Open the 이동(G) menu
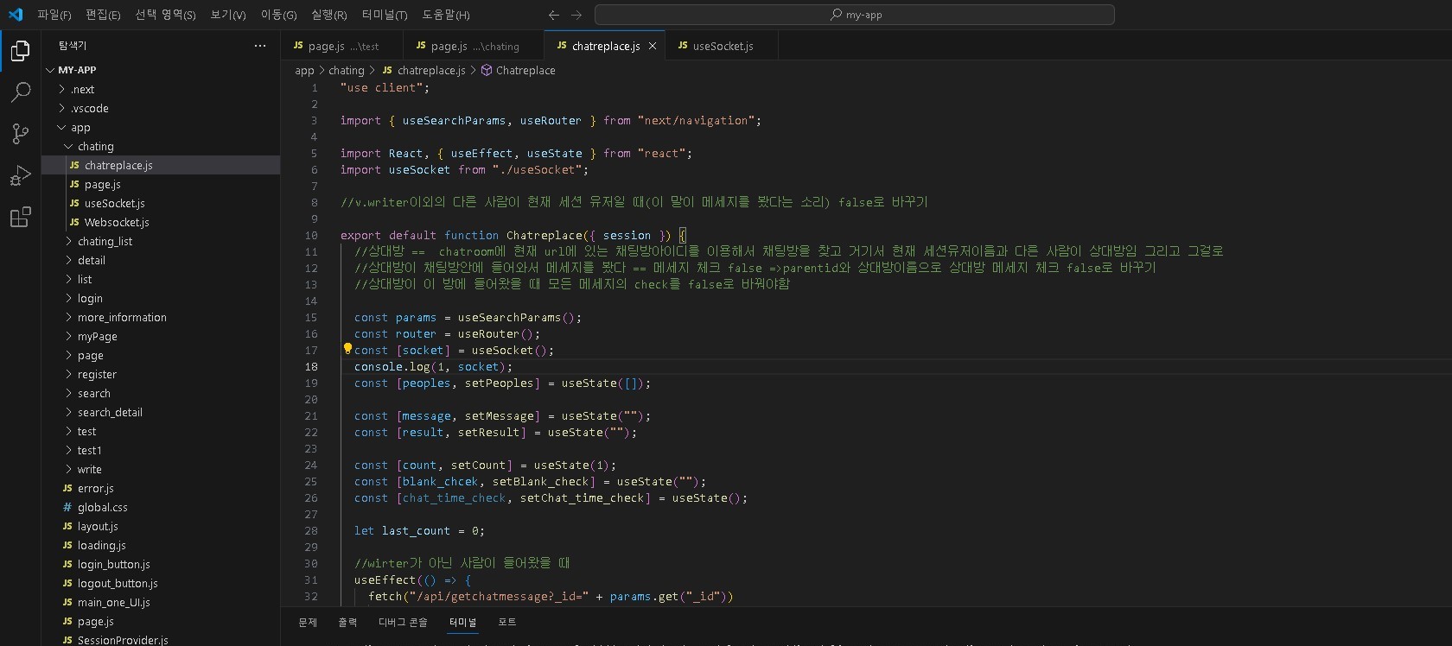 point(278,15)
